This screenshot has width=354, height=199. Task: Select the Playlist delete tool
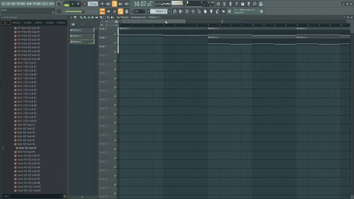coord(89,17)
